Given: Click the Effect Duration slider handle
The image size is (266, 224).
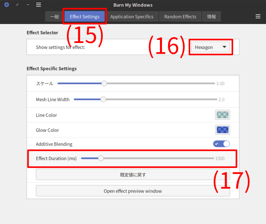Looking at the screenshot, I should [101, 158].
